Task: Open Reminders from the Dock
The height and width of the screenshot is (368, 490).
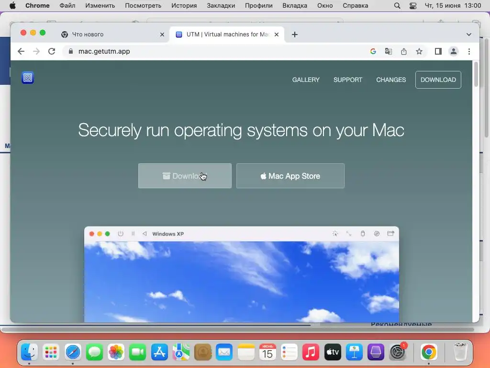Action: pyautogui.click(x=289, y=352)
